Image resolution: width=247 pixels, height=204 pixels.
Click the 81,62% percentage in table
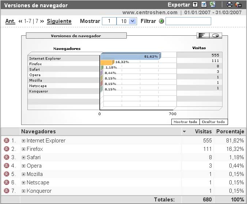pyautogui.click(x=235, y=140)
